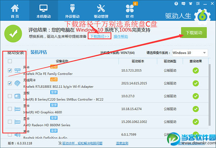This screenshot has height=148, width=216.
Task: Click the AMD Radeon graphics card icon
Action: (18, 122)
